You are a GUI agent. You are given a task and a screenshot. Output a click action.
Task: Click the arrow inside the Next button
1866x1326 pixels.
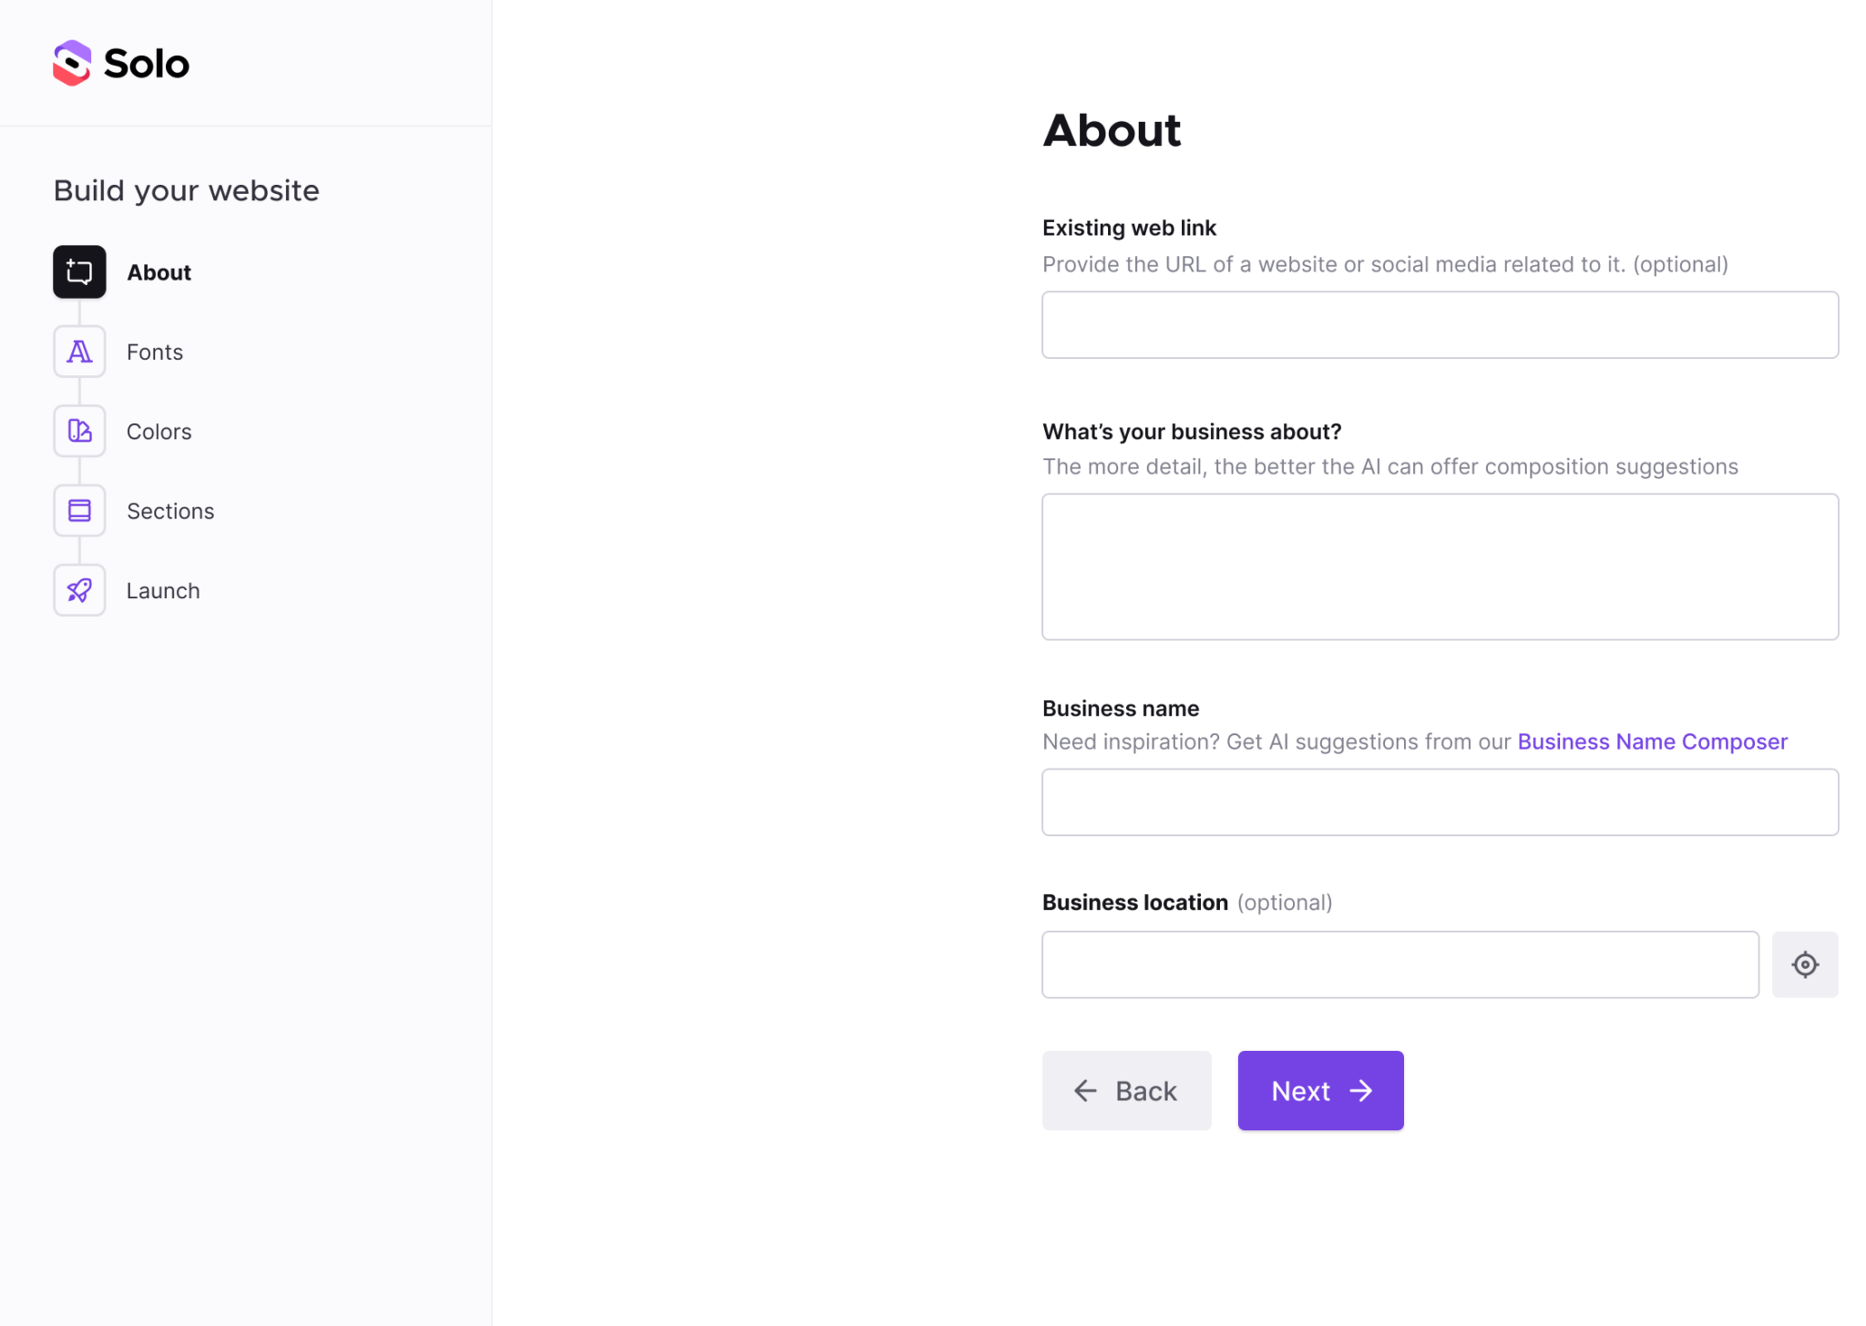tap(1360, 1091)
